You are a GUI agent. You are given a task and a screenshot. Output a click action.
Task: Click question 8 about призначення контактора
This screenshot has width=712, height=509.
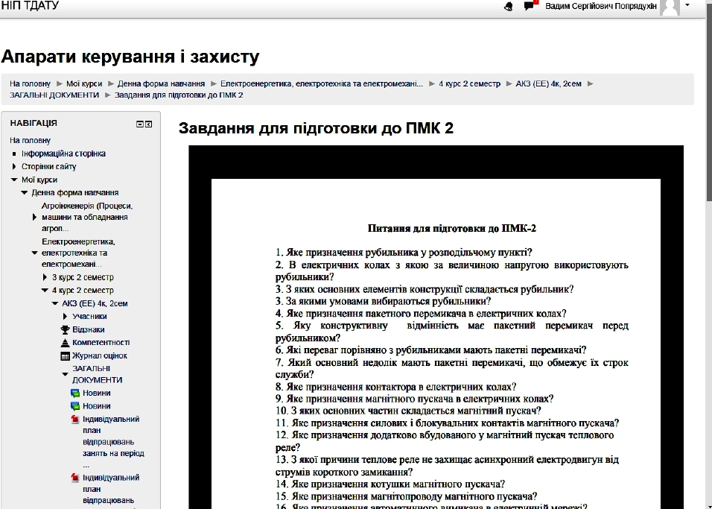click(396, 388)
